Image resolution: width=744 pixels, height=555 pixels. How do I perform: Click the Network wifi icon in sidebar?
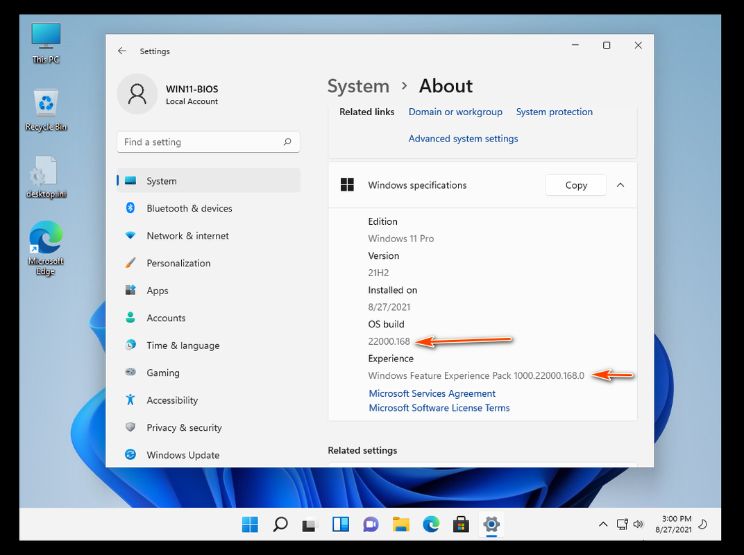pyautogui.click(x=130, y=235)
